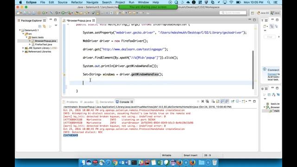The height and width of the screenshot is (167, 297).
Task: Click the green Run button in toolbar
Action: (x=63, y=13)
